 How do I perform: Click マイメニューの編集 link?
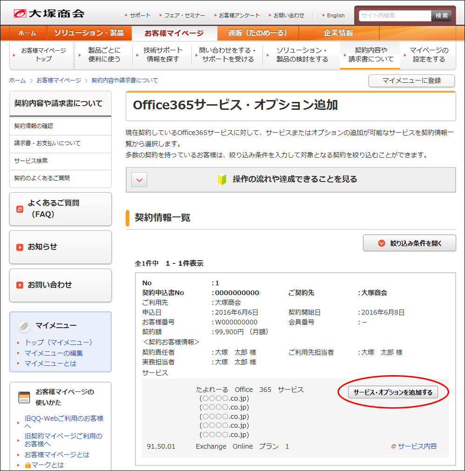click(54, 353)
